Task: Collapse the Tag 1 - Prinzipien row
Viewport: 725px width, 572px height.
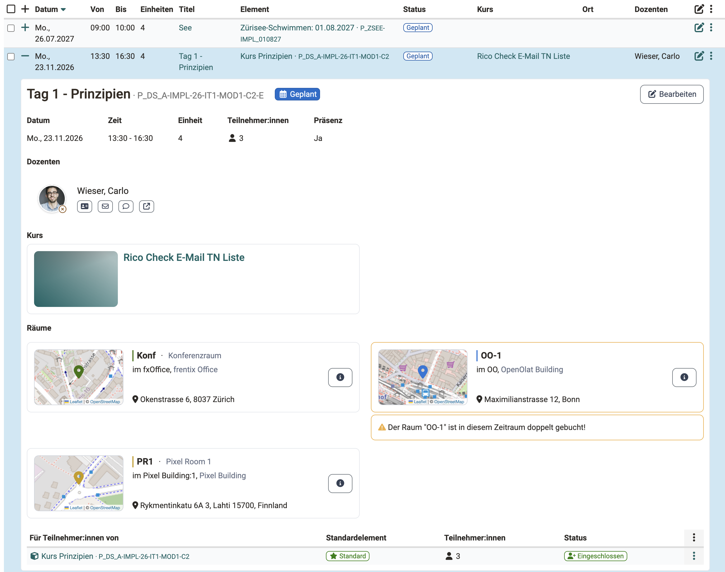Action: tap(25, 56)
